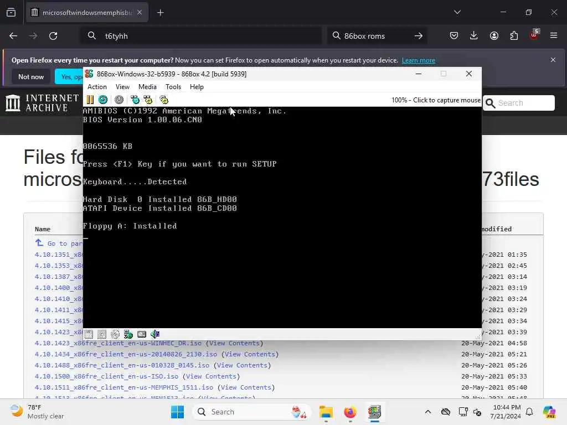This screenshot has height=425, width=567.
Task: Open the Media menu in 86Box
Action: pyautogui.click(x=147, y=87)
